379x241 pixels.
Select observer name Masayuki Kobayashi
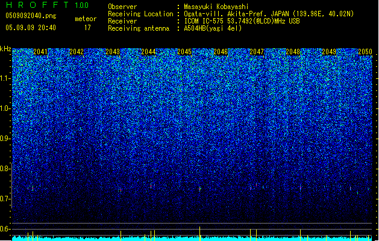(216, 7)
